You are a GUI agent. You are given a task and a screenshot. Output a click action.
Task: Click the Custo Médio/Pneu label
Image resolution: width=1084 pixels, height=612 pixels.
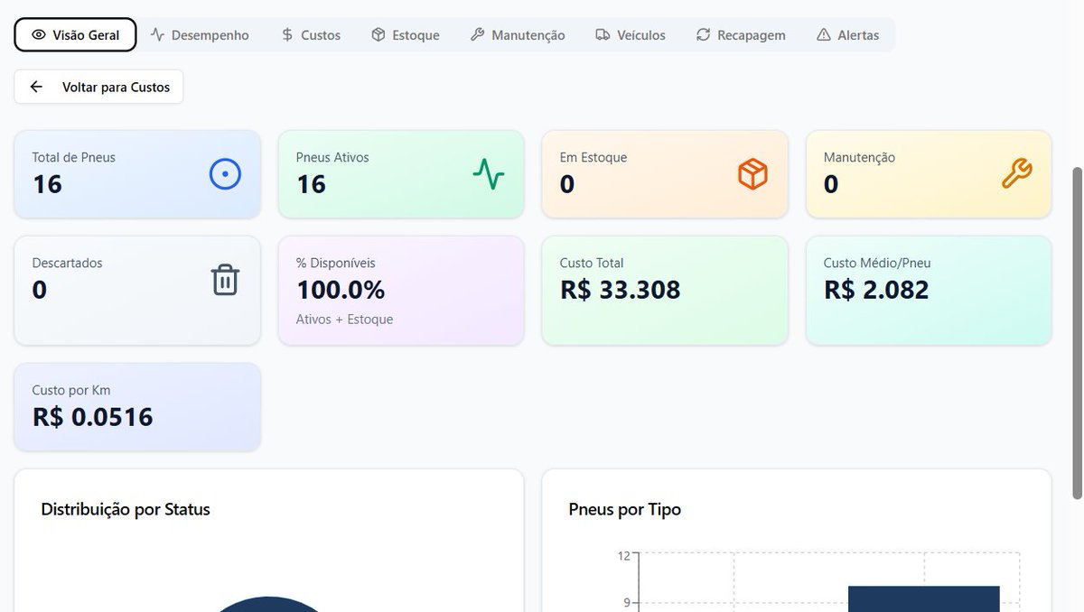coord(877,263)
